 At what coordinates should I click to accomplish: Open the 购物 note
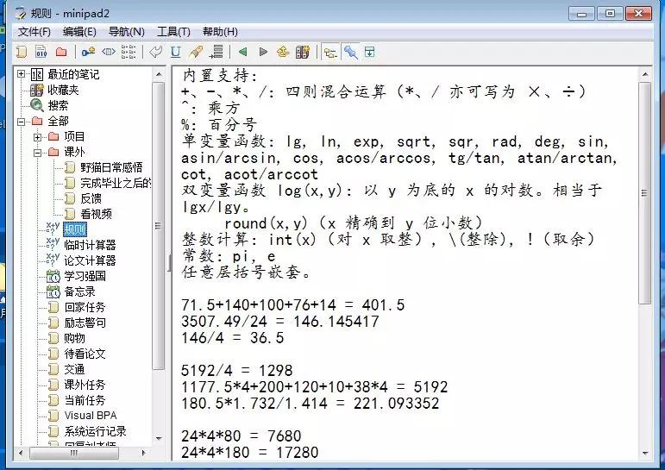click(74, 338)
